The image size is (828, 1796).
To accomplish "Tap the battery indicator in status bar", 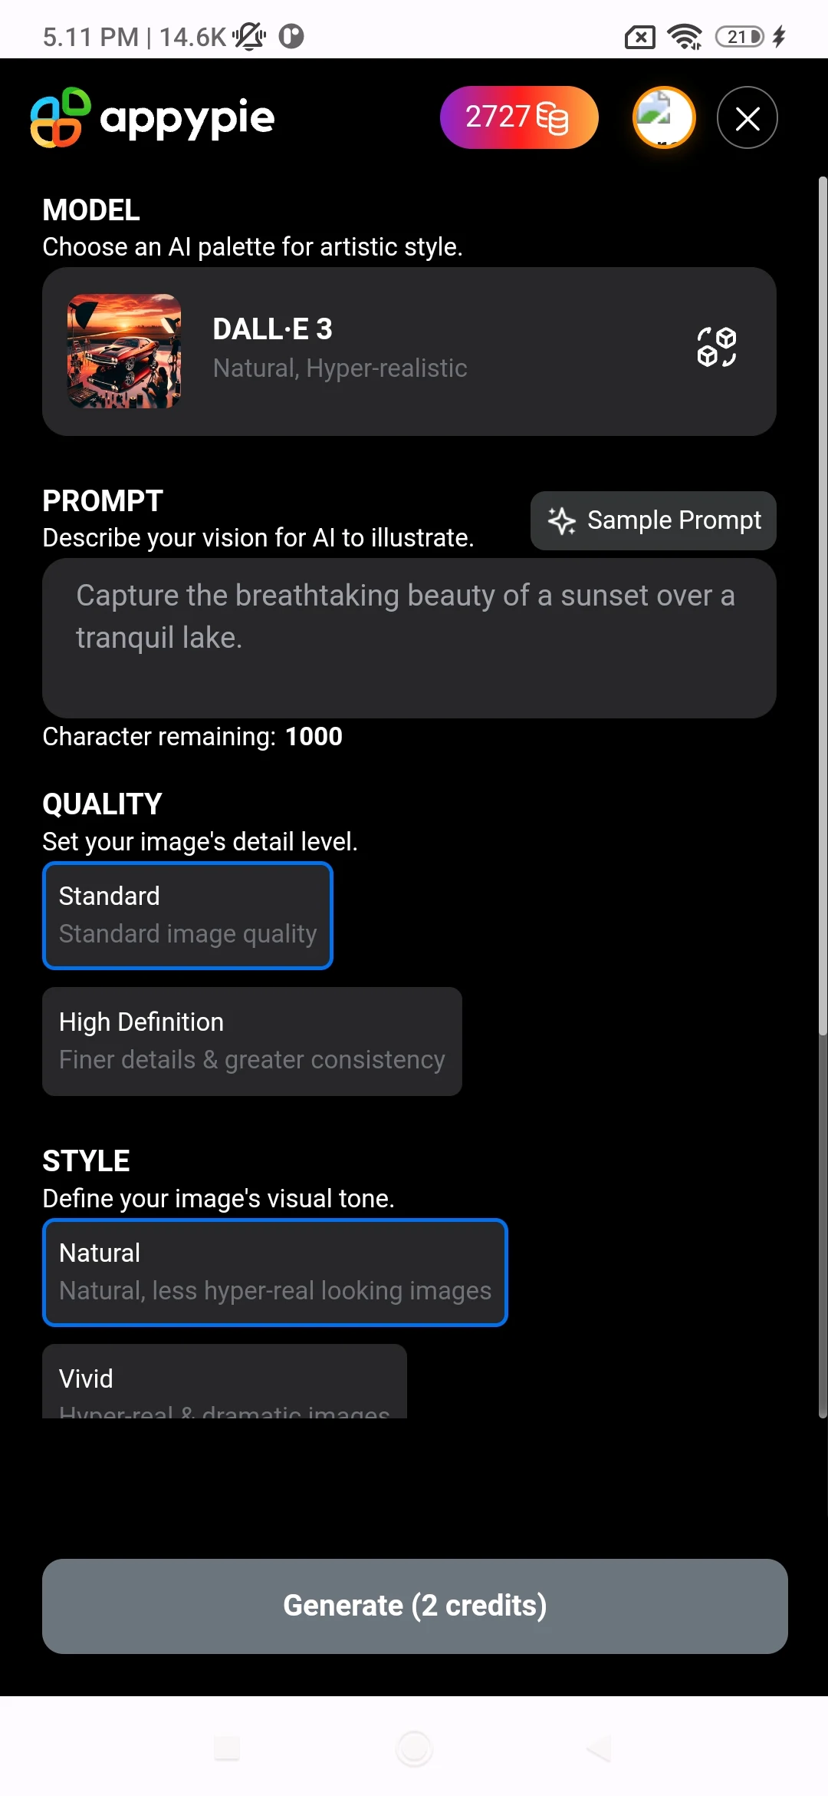I will [x=738, y=34].
